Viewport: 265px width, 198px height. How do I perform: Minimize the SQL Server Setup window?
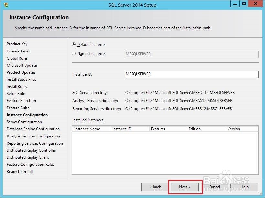tap(235, 4)
